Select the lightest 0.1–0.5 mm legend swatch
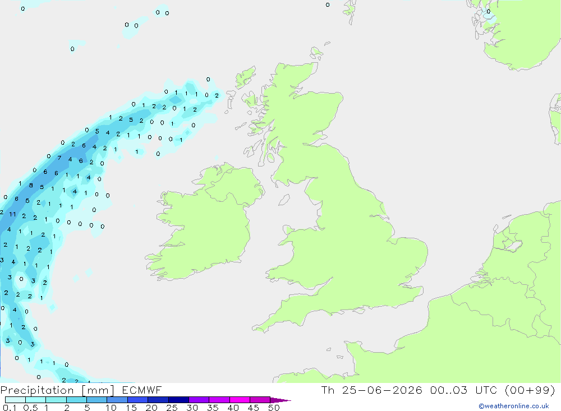 pos(15,400)
